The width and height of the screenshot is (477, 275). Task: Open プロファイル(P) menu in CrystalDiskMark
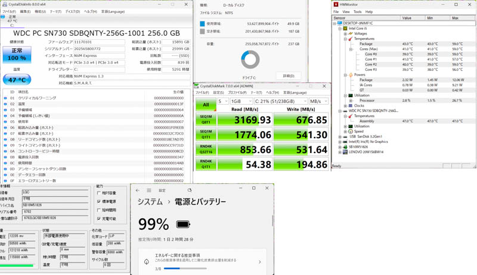pyautogui.click(x=237, y=93)
